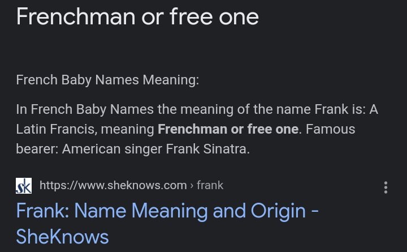This screenshot has width=407, height=252.
Task: Select the large "Frenchman or free one" heading
Action: click(137, 16)
